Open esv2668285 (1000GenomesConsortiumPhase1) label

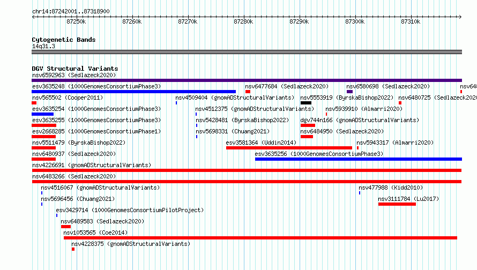point(96,131)
